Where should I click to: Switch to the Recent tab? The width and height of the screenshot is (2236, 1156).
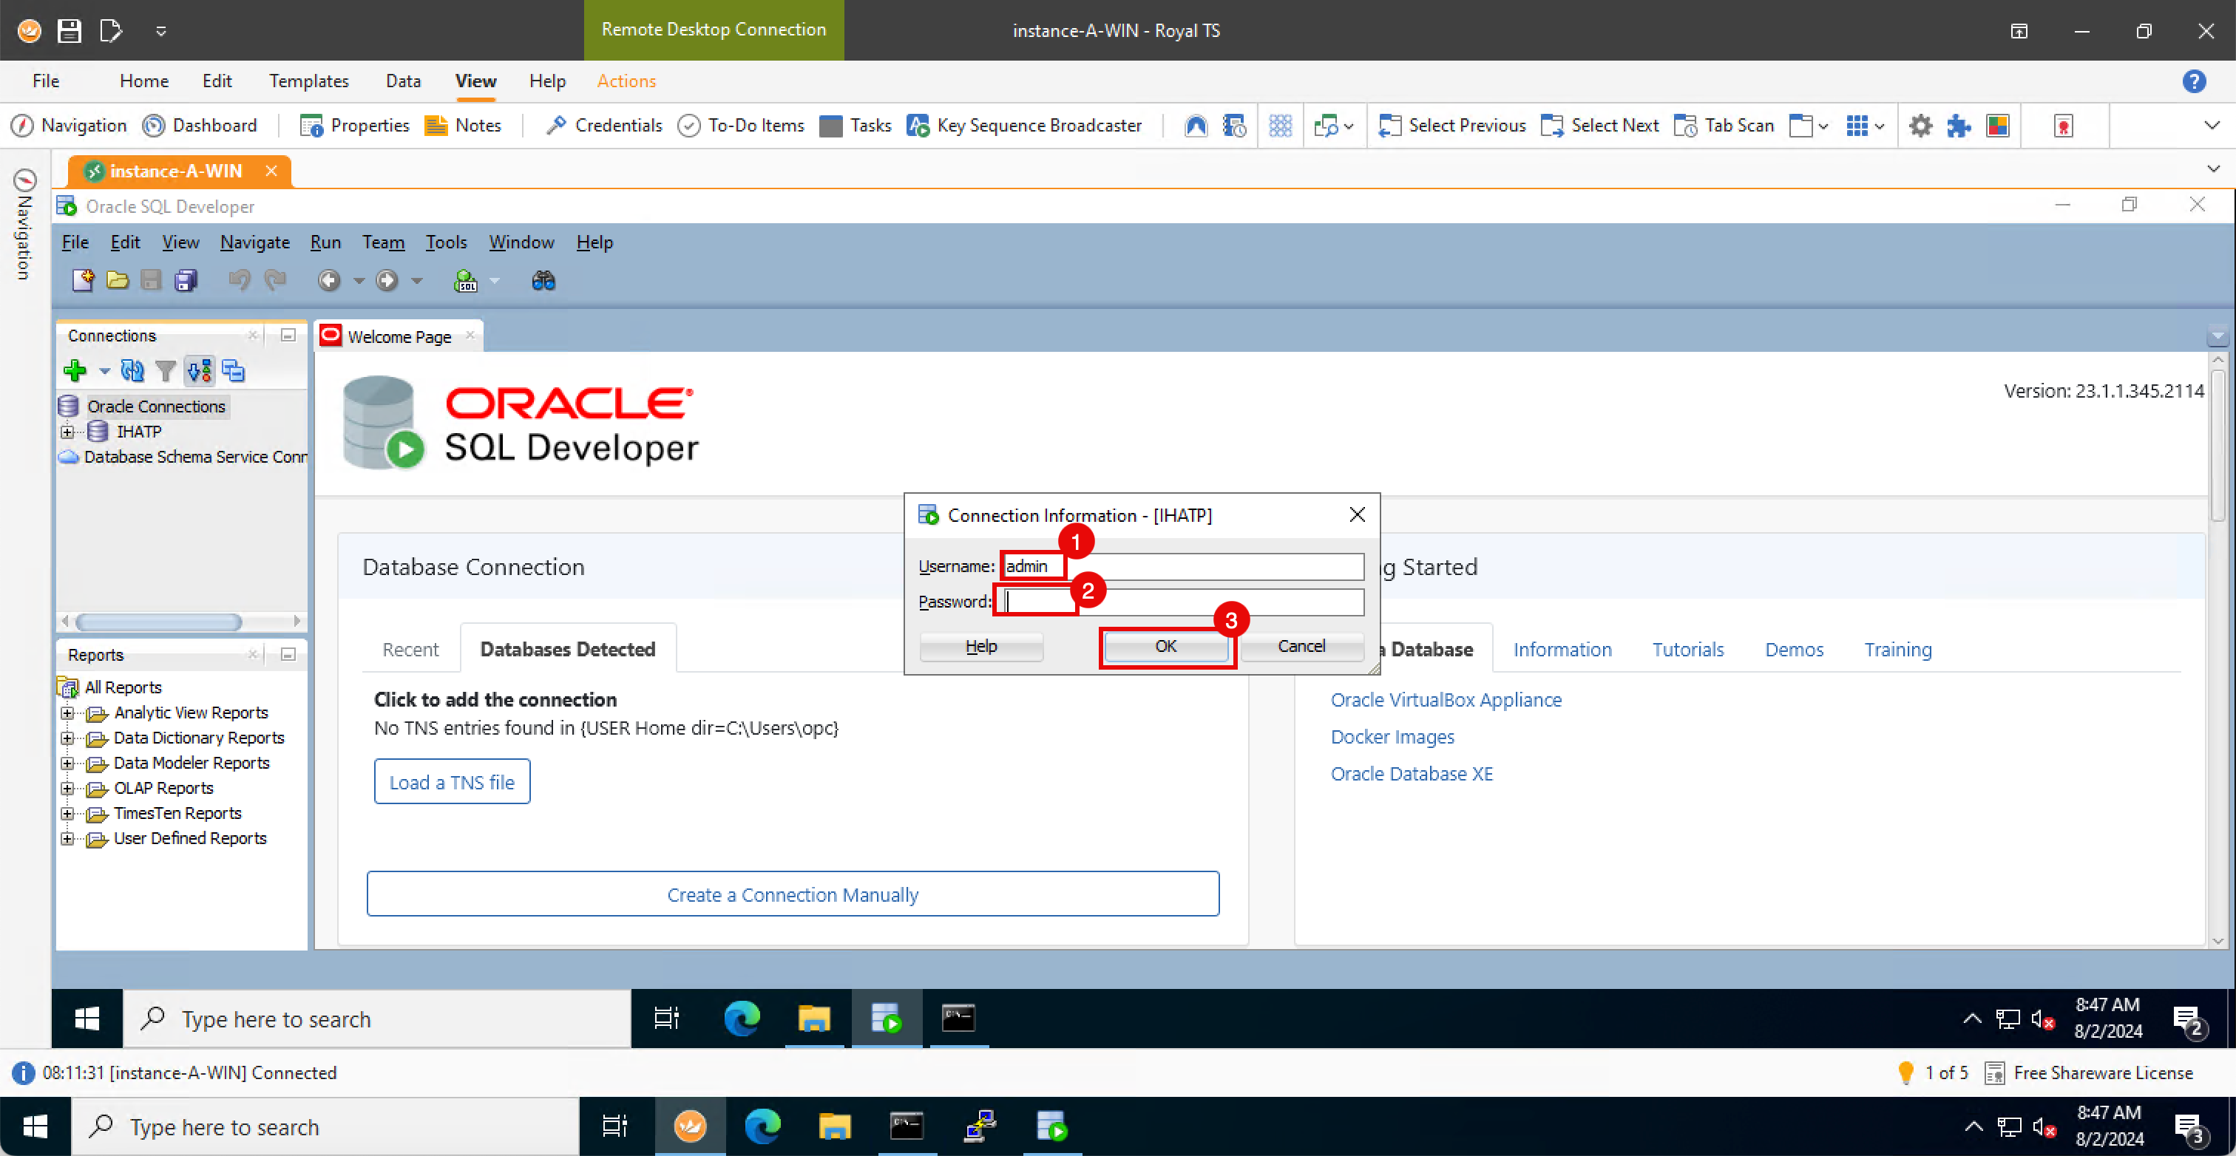410,649
